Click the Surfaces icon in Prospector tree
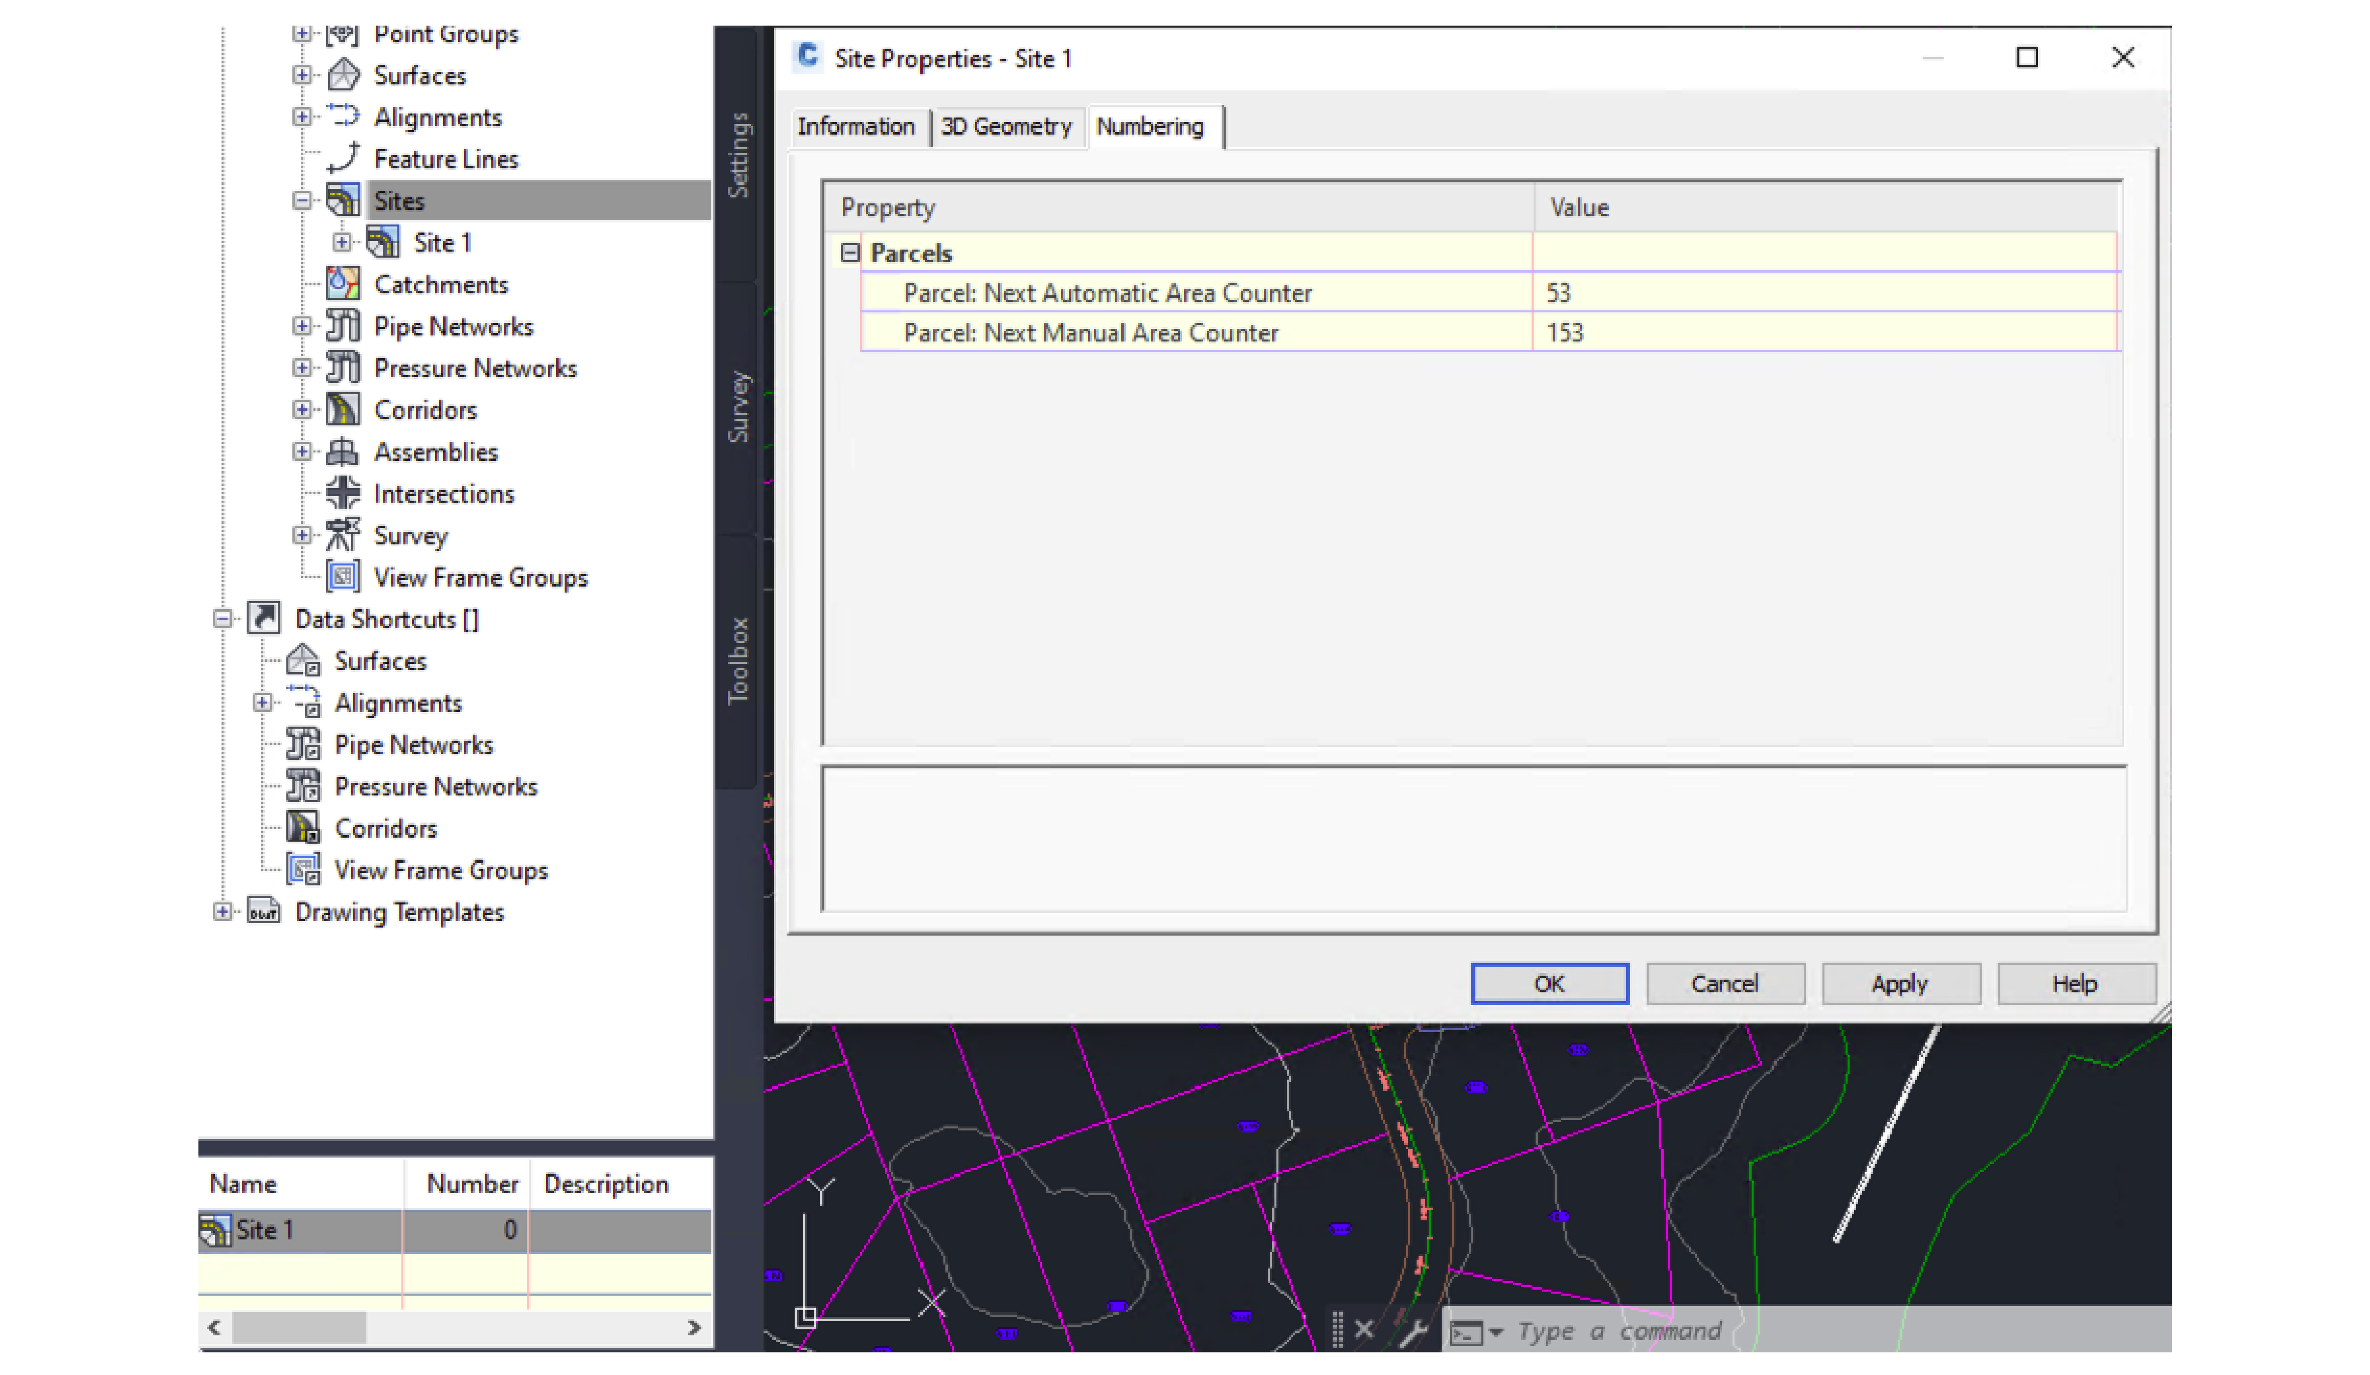This screenshot has height=1375, width=2370. (343, 75)
